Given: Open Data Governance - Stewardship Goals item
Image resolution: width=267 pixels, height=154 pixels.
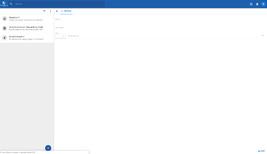Looking at the screenshot, I should (x=27, y=28).
